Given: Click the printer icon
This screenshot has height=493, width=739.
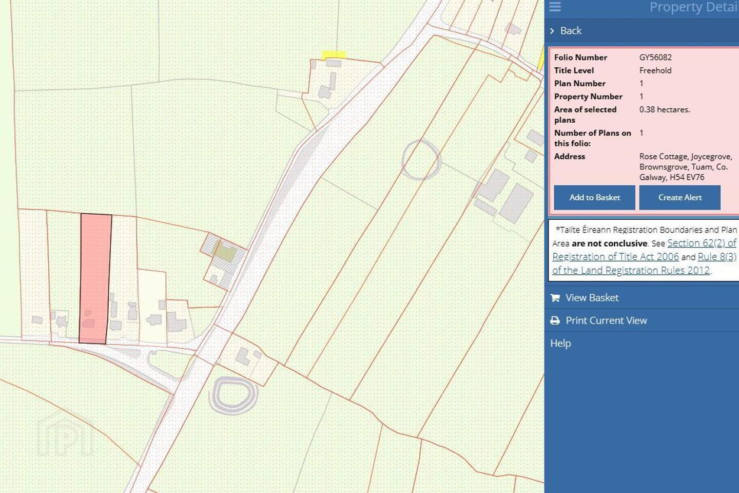Looking at the screenshot, I should 555,320.
